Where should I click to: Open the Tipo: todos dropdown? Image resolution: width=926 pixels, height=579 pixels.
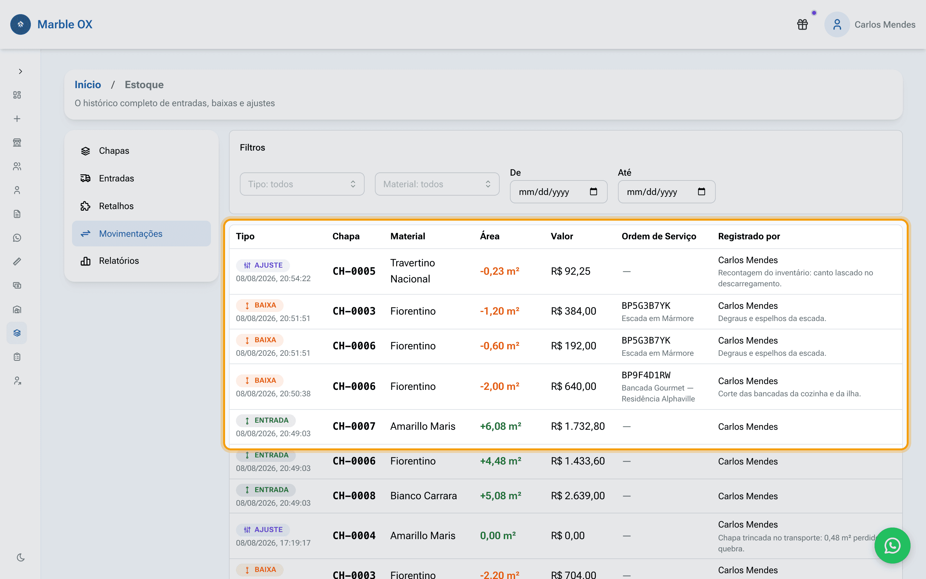(x=302, y=184)
